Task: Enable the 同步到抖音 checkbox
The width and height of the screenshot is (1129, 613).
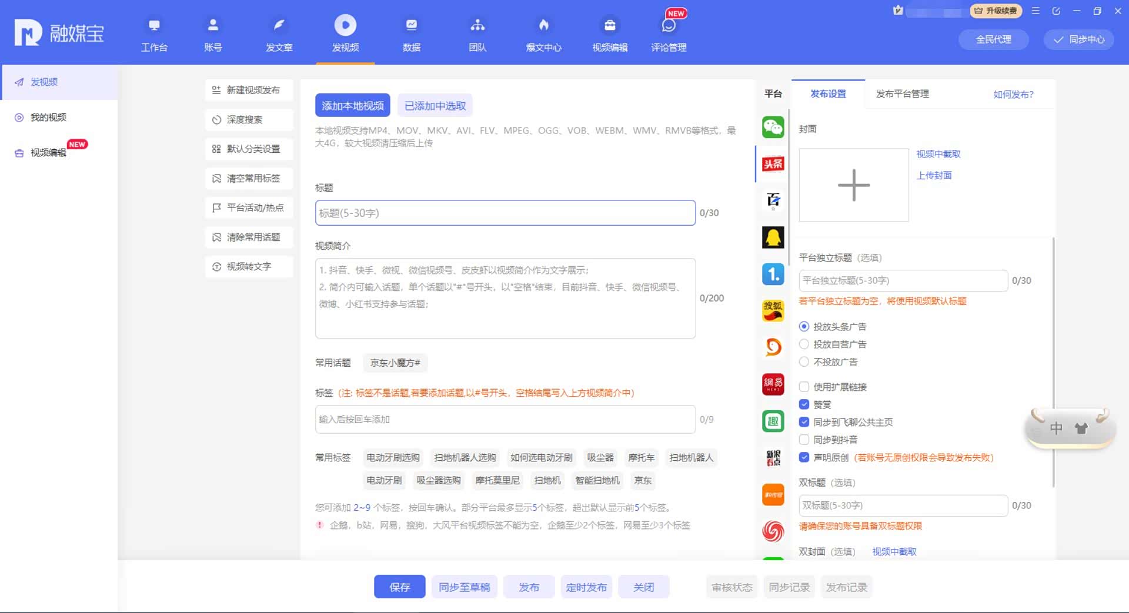Action: click(x=804, y=440)
